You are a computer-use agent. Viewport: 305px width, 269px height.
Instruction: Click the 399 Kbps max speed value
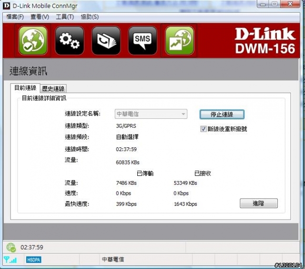pyautogui.click(x=126, y=204)
